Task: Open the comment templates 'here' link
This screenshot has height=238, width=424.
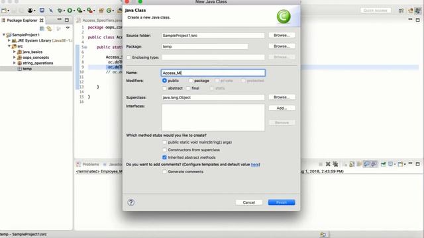Action: pyautogui.click(x=255, y=165)
